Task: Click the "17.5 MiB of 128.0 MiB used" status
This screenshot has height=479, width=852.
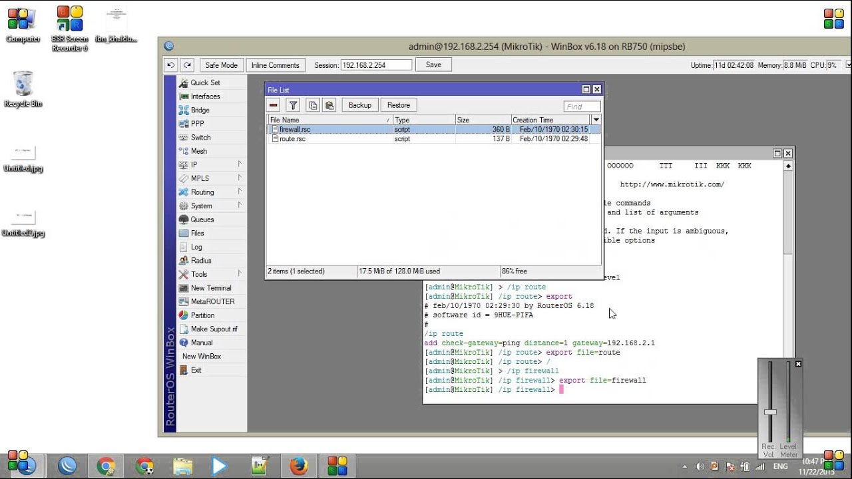Action: [399, 271]
